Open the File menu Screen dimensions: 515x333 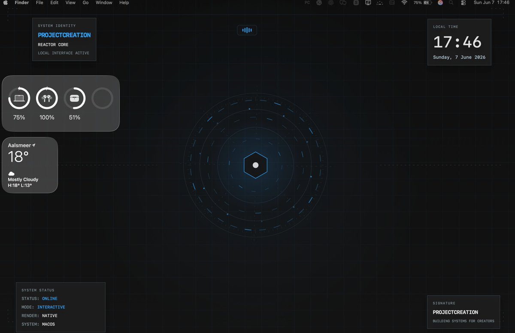pos(39,3)
